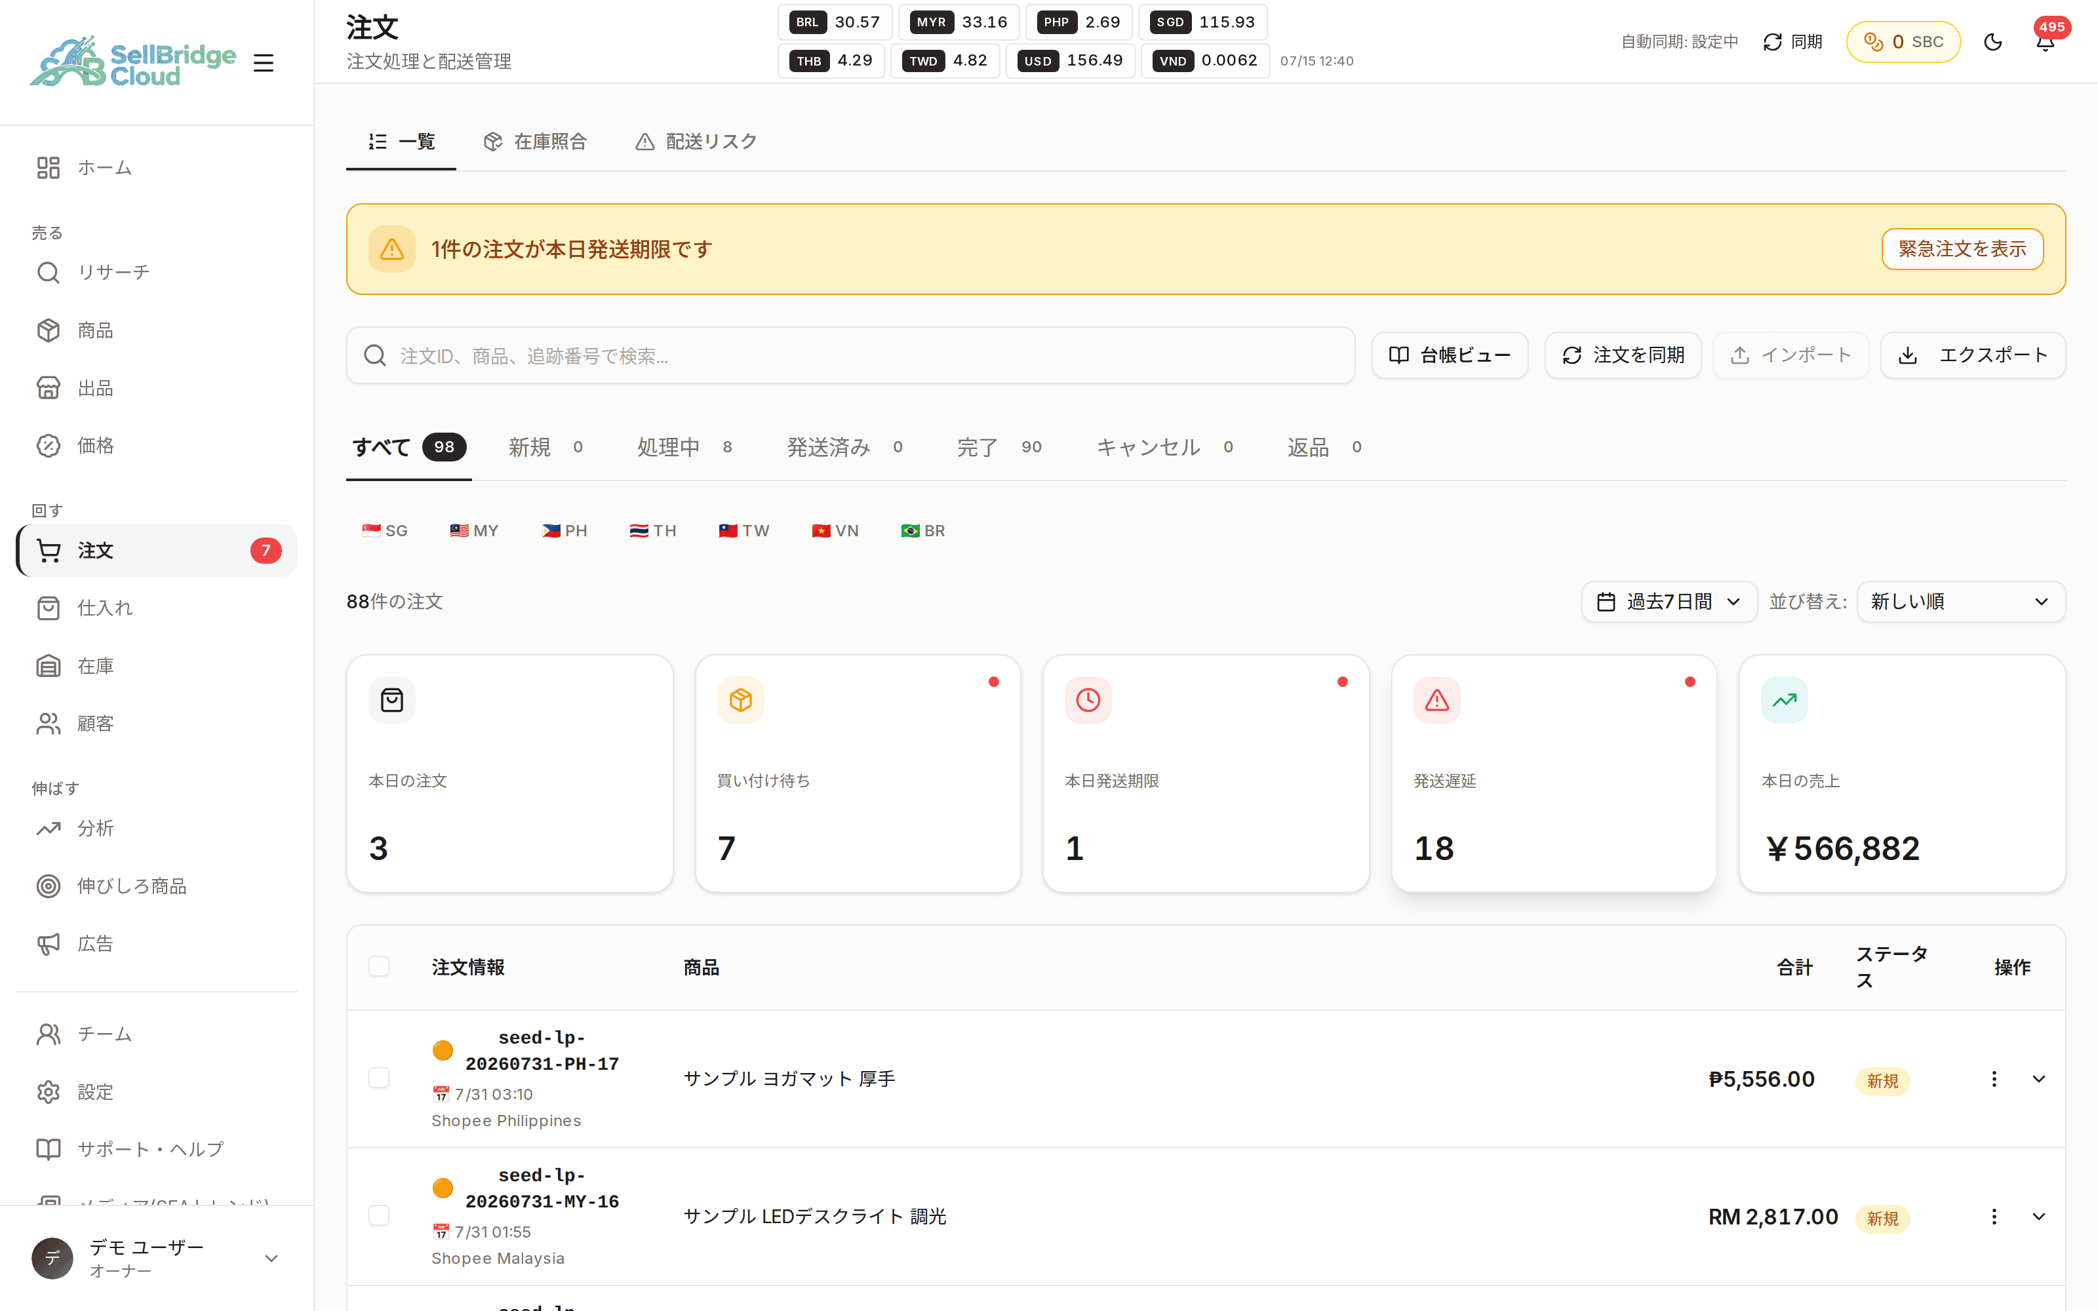Toggle PH country filter
Viewport: 2098px width, 1311px height.
pos(564,531)
